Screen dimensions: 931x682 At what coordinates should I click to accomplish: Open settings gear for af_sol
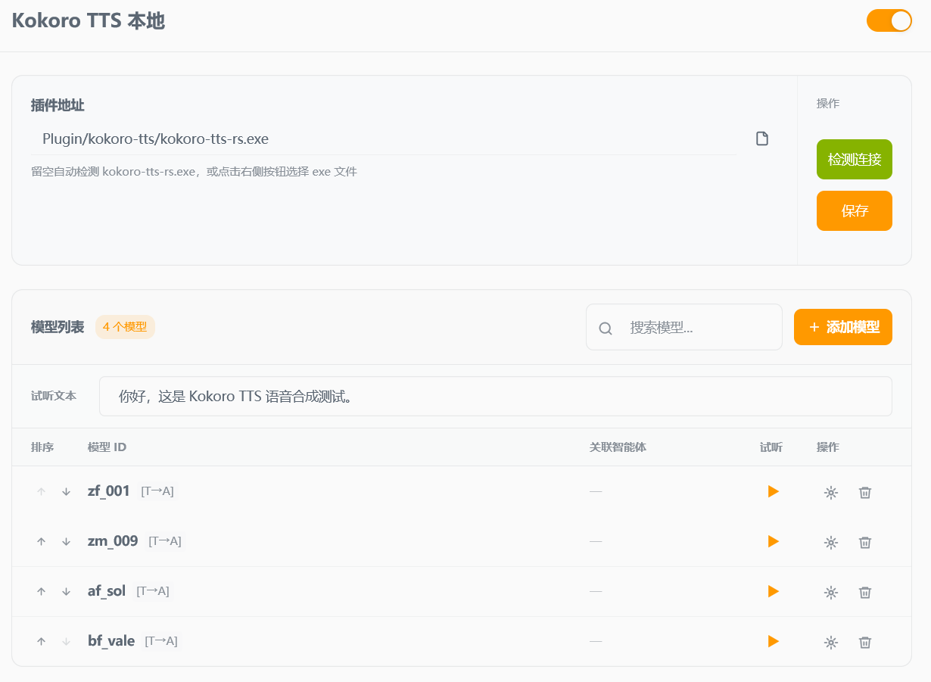click(x=830, y=593)
